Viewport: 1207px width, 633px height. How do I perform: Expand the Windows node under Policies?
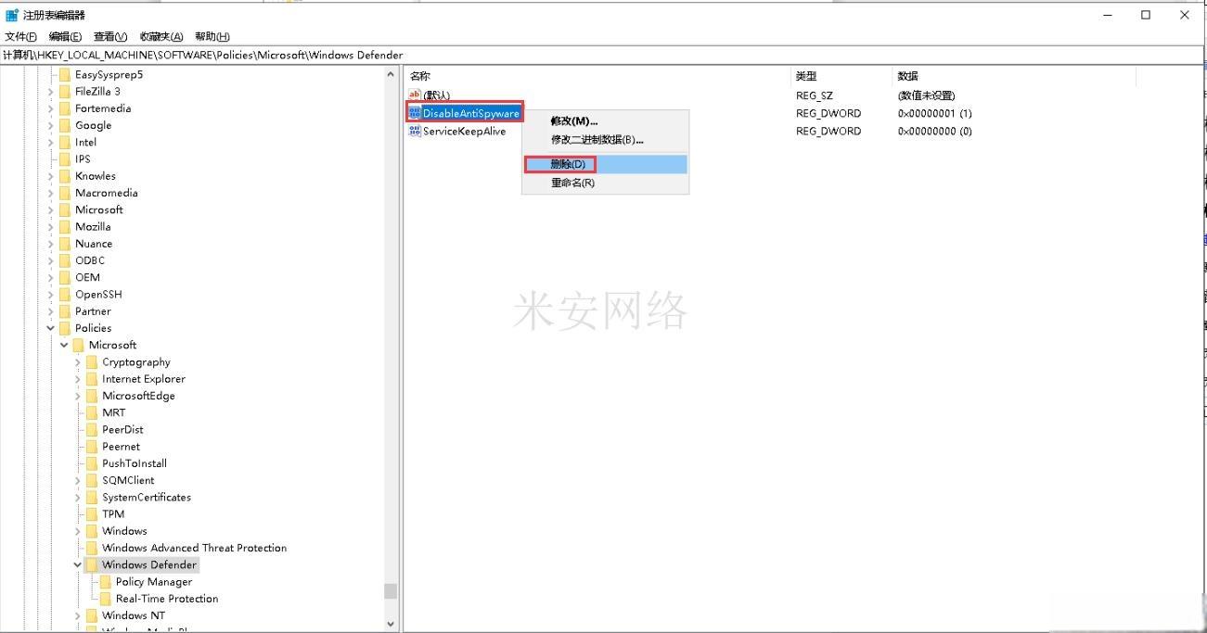click(78, 531)
